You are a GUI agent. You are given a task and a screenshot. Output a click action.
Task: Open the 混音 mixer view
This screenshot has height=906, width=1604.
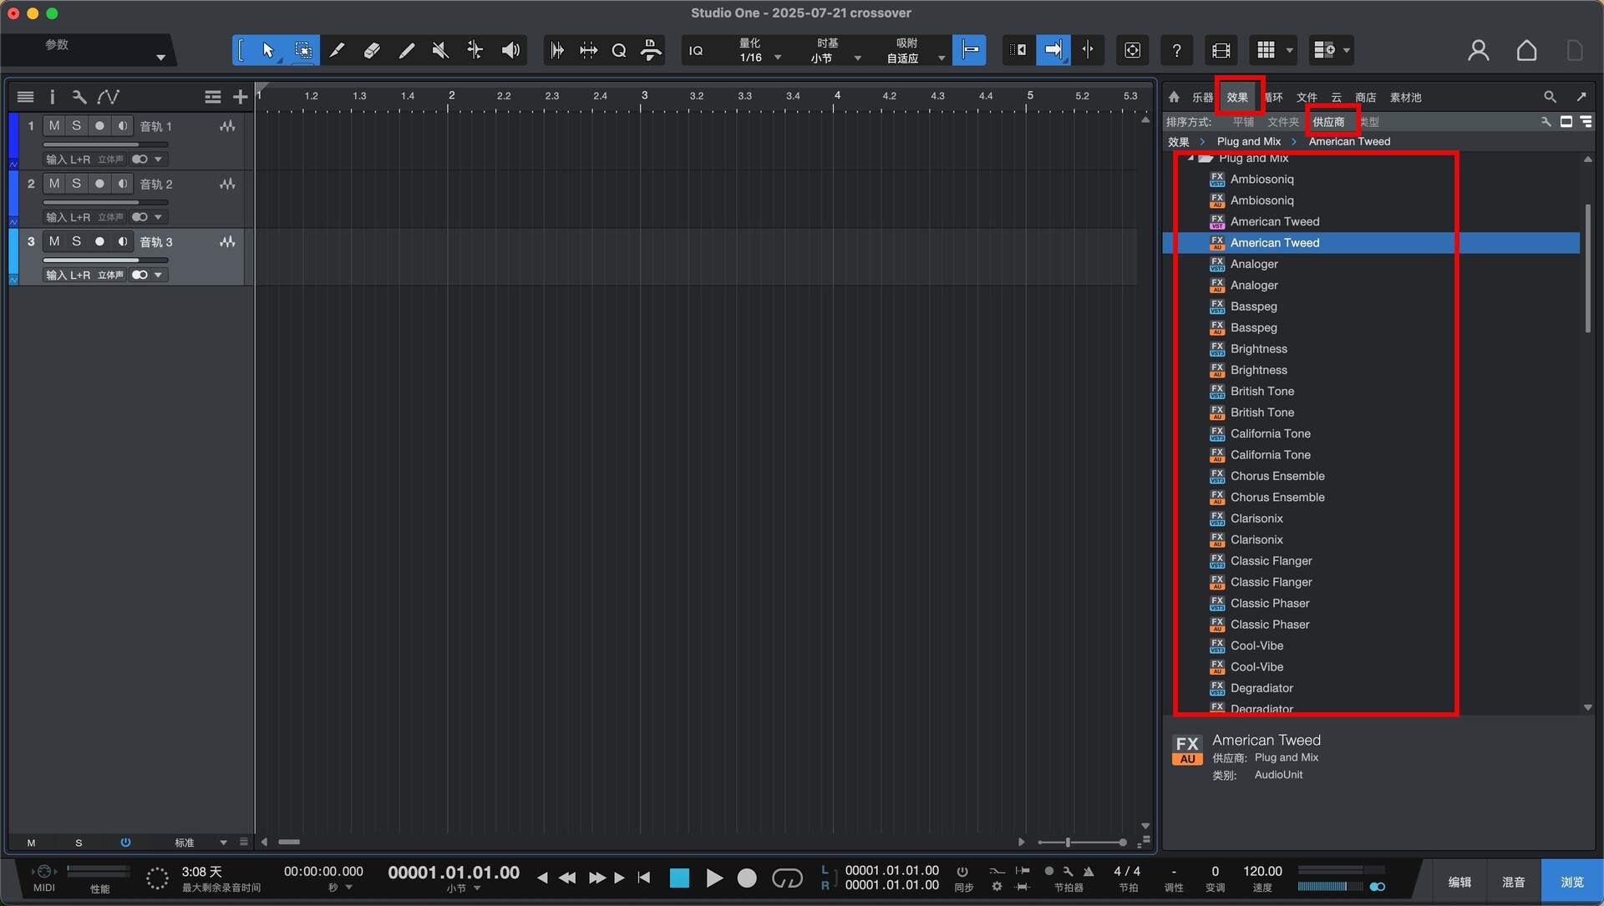point(1513,882)
